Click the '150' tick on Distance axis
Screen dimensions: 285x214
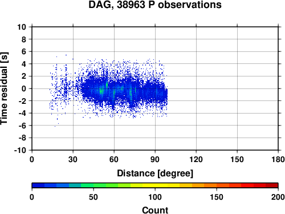(237, 159)
